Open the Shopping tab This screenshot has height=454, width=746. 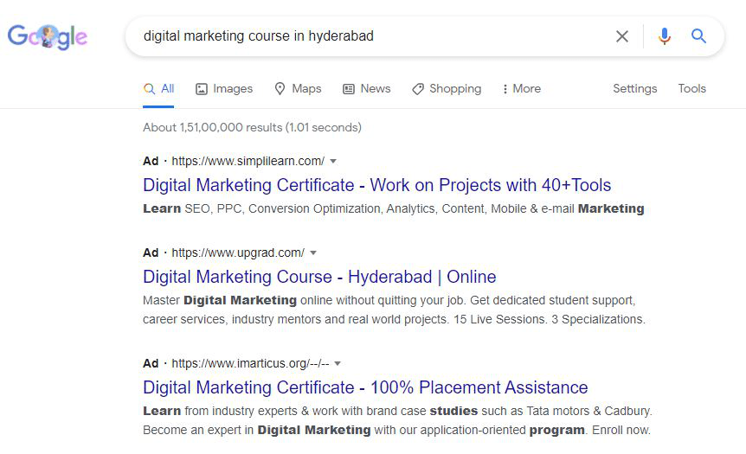point(447,89)
